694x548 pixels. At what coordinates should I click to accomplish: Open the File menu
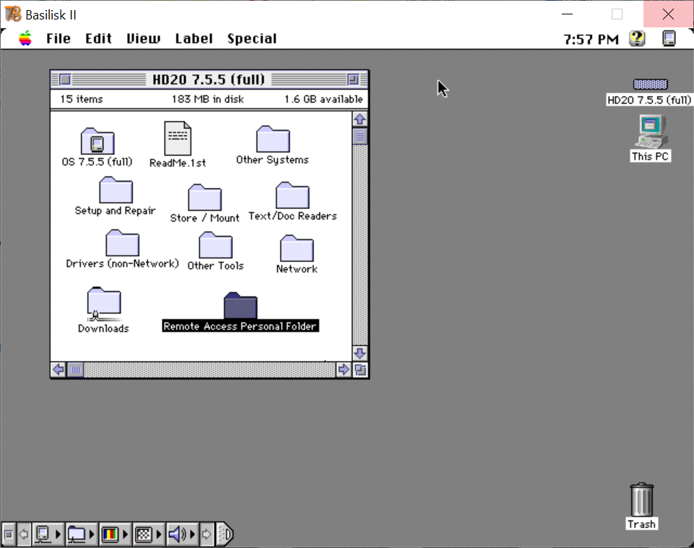pos(58,38)
